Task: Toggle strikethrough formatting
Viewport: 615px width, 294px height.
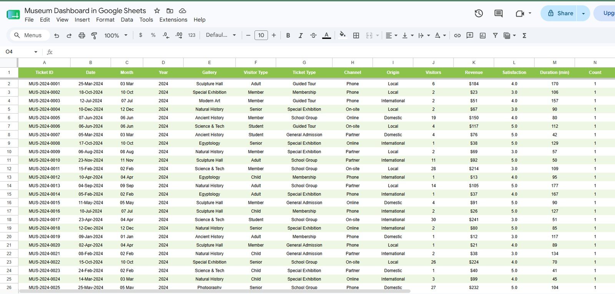Action: point(313,35)
